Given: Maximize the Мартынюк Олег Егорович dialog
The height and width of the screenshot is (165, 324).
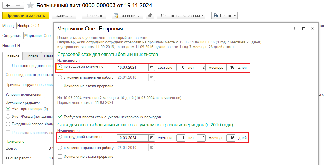Looking at the screenshot, I should click(x=304, y=29).
